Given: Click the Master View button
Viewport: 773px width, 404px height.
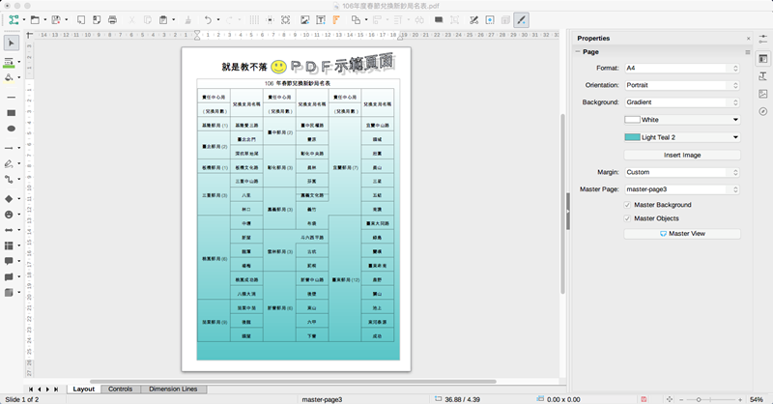Looking at the screenshot, I should point(681,233).
